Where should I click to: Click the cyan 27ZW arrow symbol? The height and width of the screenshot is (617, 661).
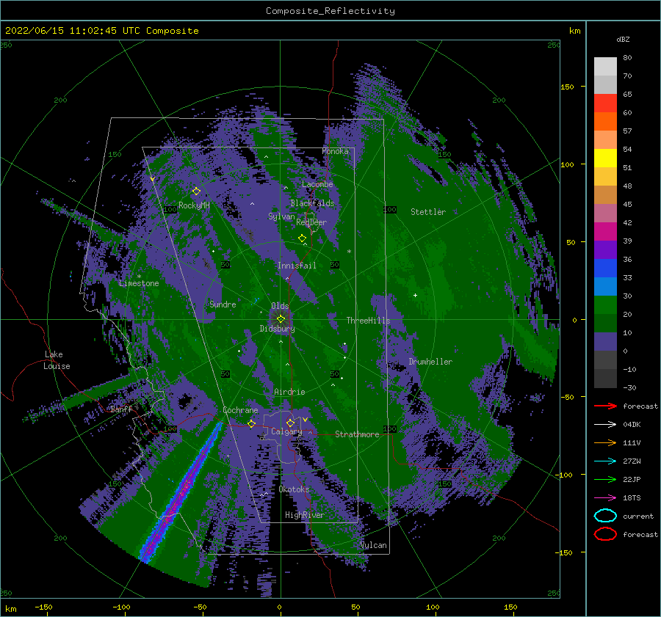(605, 461)
